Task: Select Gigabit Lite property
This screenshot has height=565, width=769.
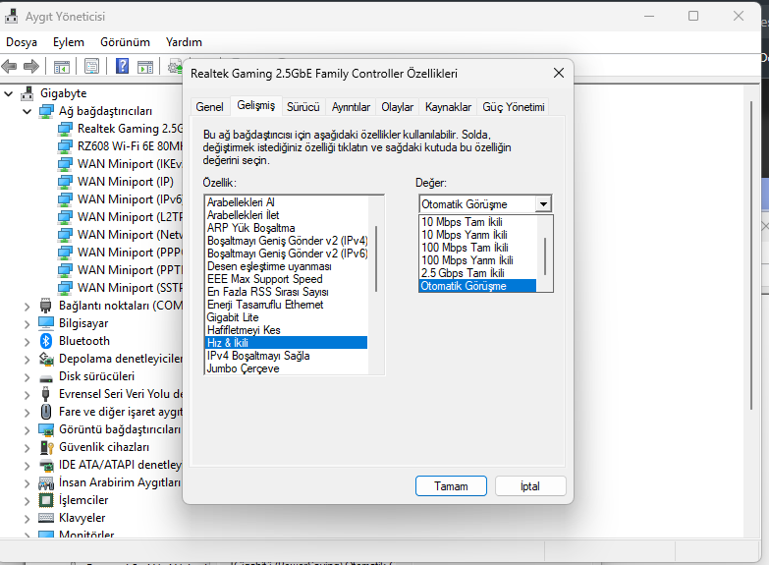Action: (x=287, y=317)
